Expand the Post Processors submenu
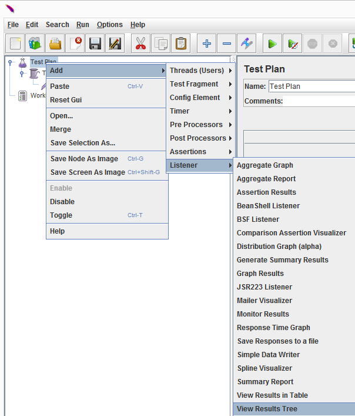355x416 pixels. click(x=201, y=138)
